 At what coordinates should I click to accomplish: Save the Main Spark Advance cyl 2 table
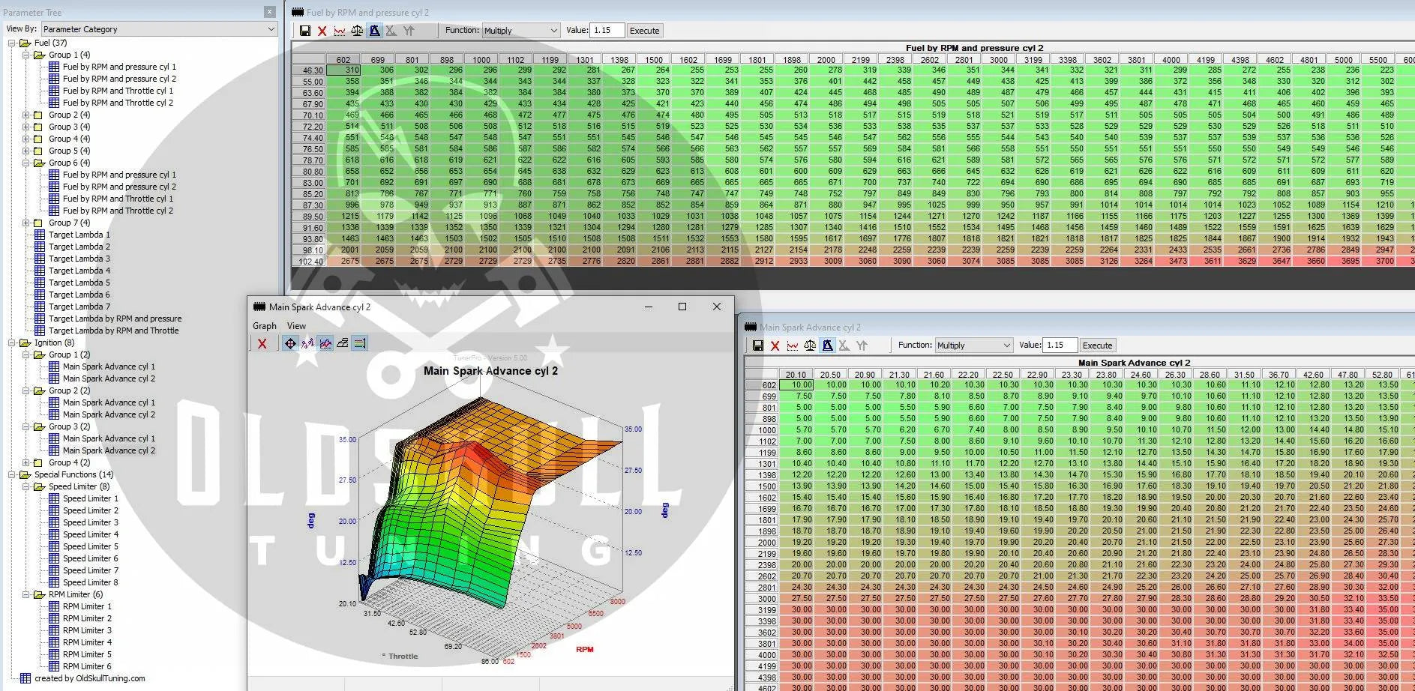pos(758,345)
